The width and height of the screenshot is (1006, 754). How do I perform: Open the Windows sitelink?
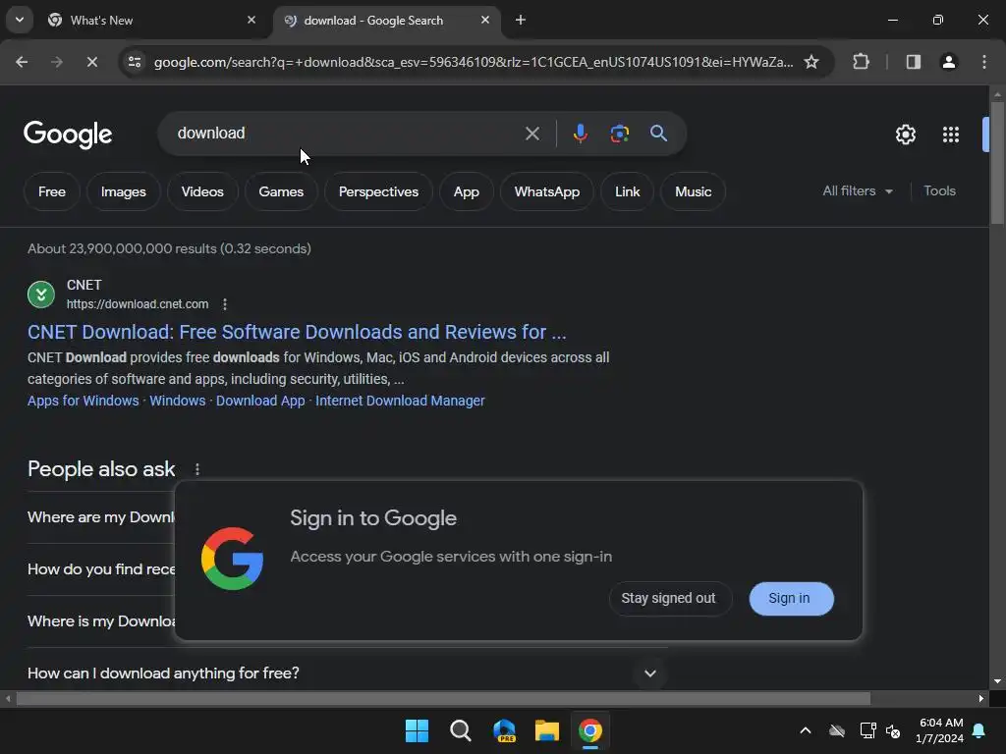(178, 401)
